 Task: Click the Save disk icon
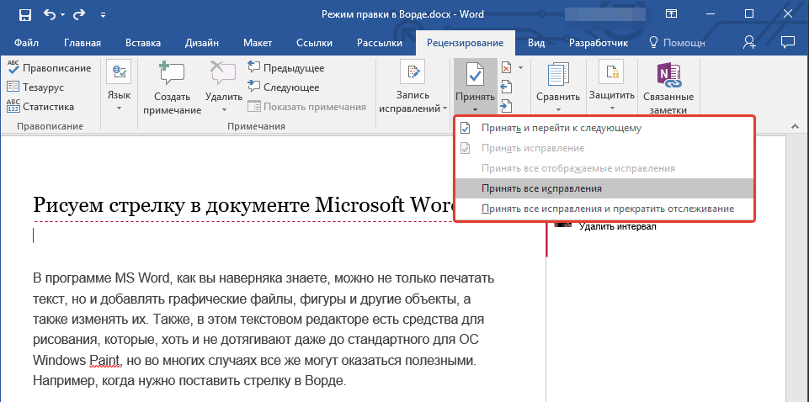[24, 15]
